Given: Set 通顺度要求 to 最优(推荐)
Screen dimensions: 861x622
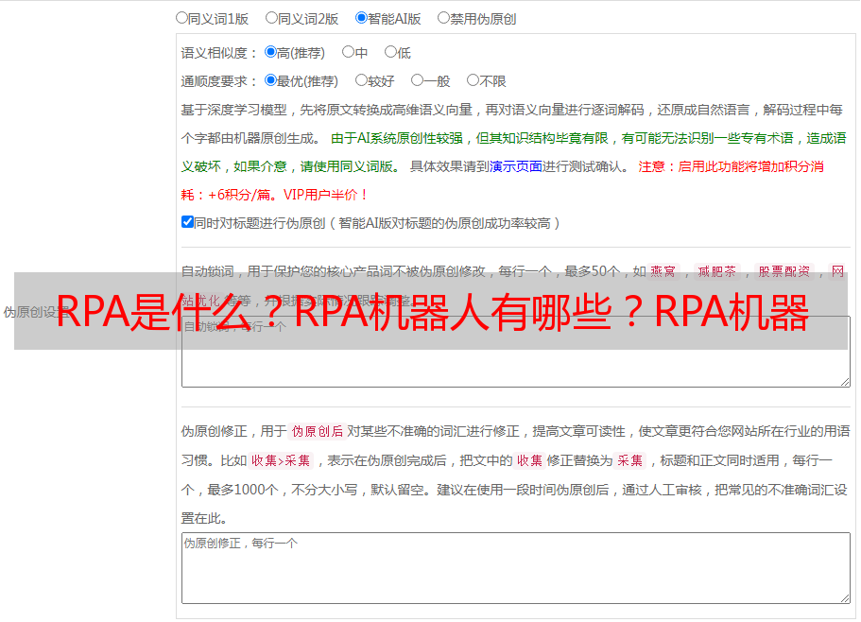Looking at the screenshot, I should coord(270,80).
